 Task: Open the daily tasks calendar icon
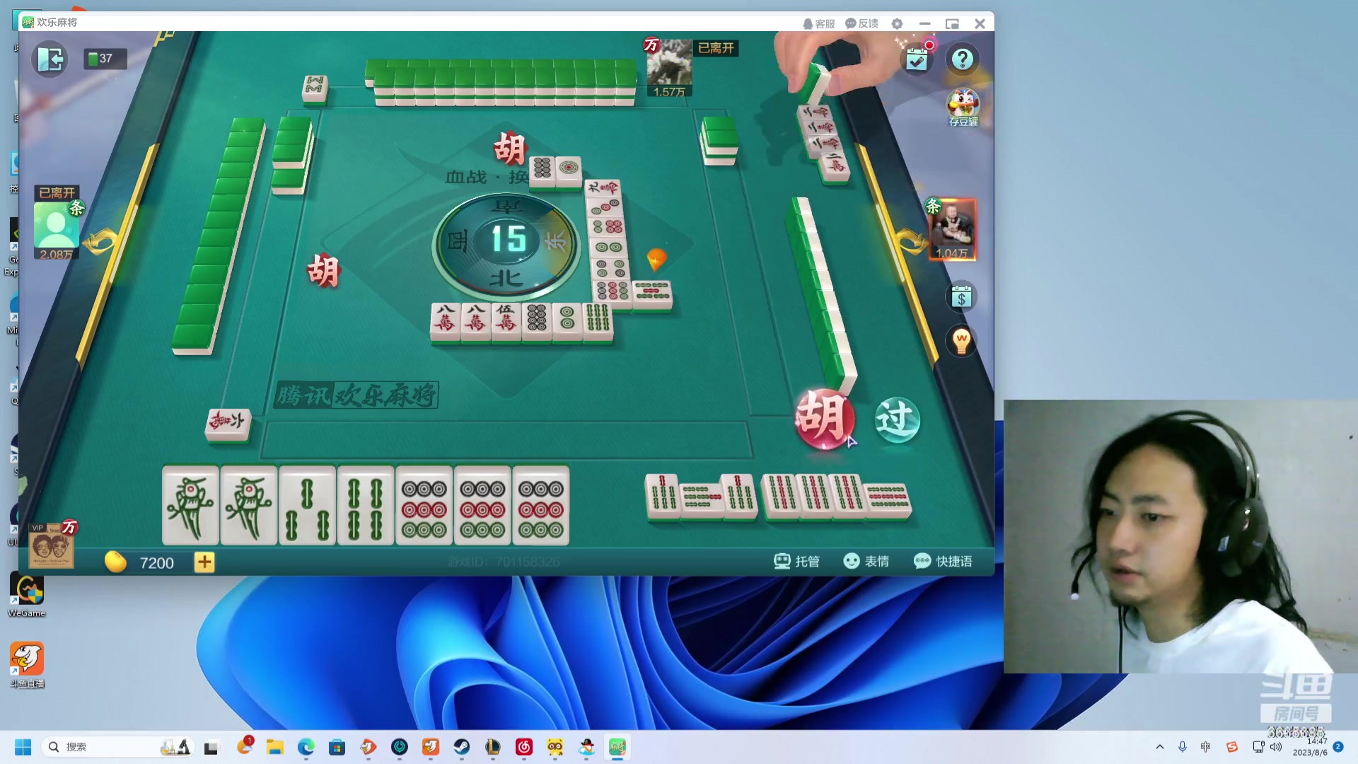(x=917, y=59)
